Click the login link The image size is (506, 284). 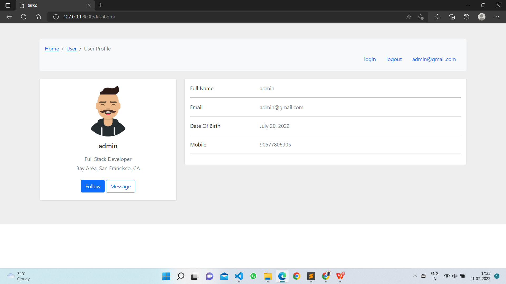click(x=370, y=59)
